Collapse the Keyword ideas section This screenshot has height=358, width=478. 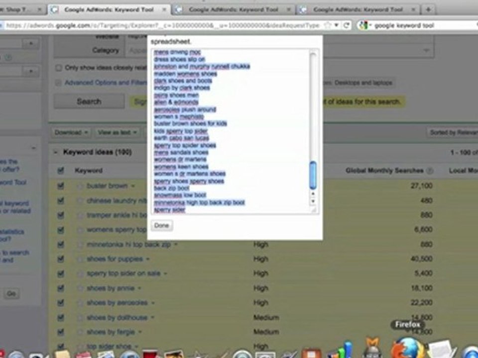coord(55,152)
